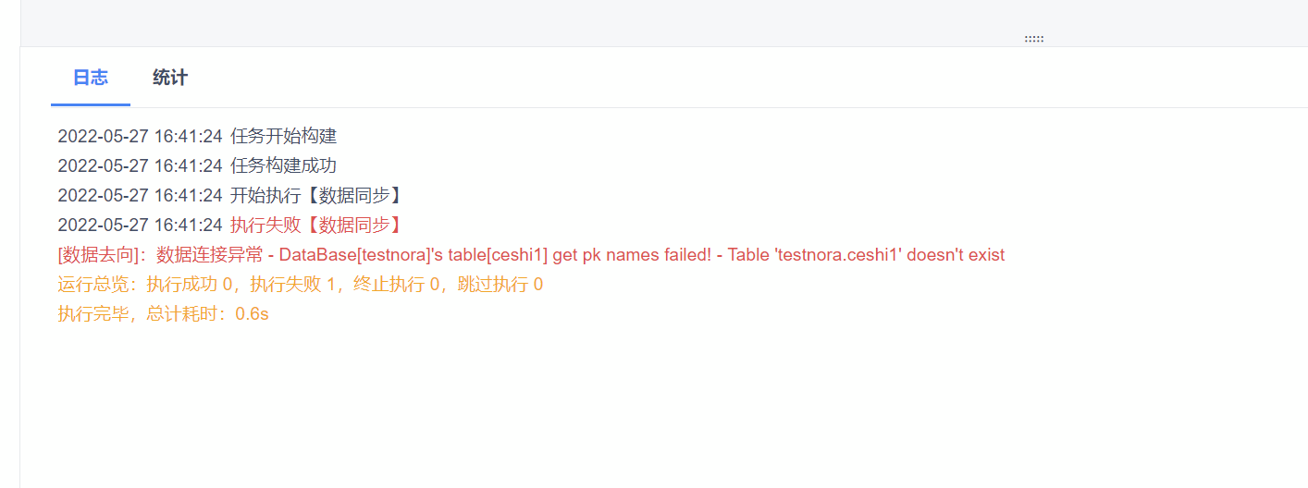Click the "Table 'testnora.ceshi1' doesn't exist" message

pyautogui.click(x=866, y=255)
